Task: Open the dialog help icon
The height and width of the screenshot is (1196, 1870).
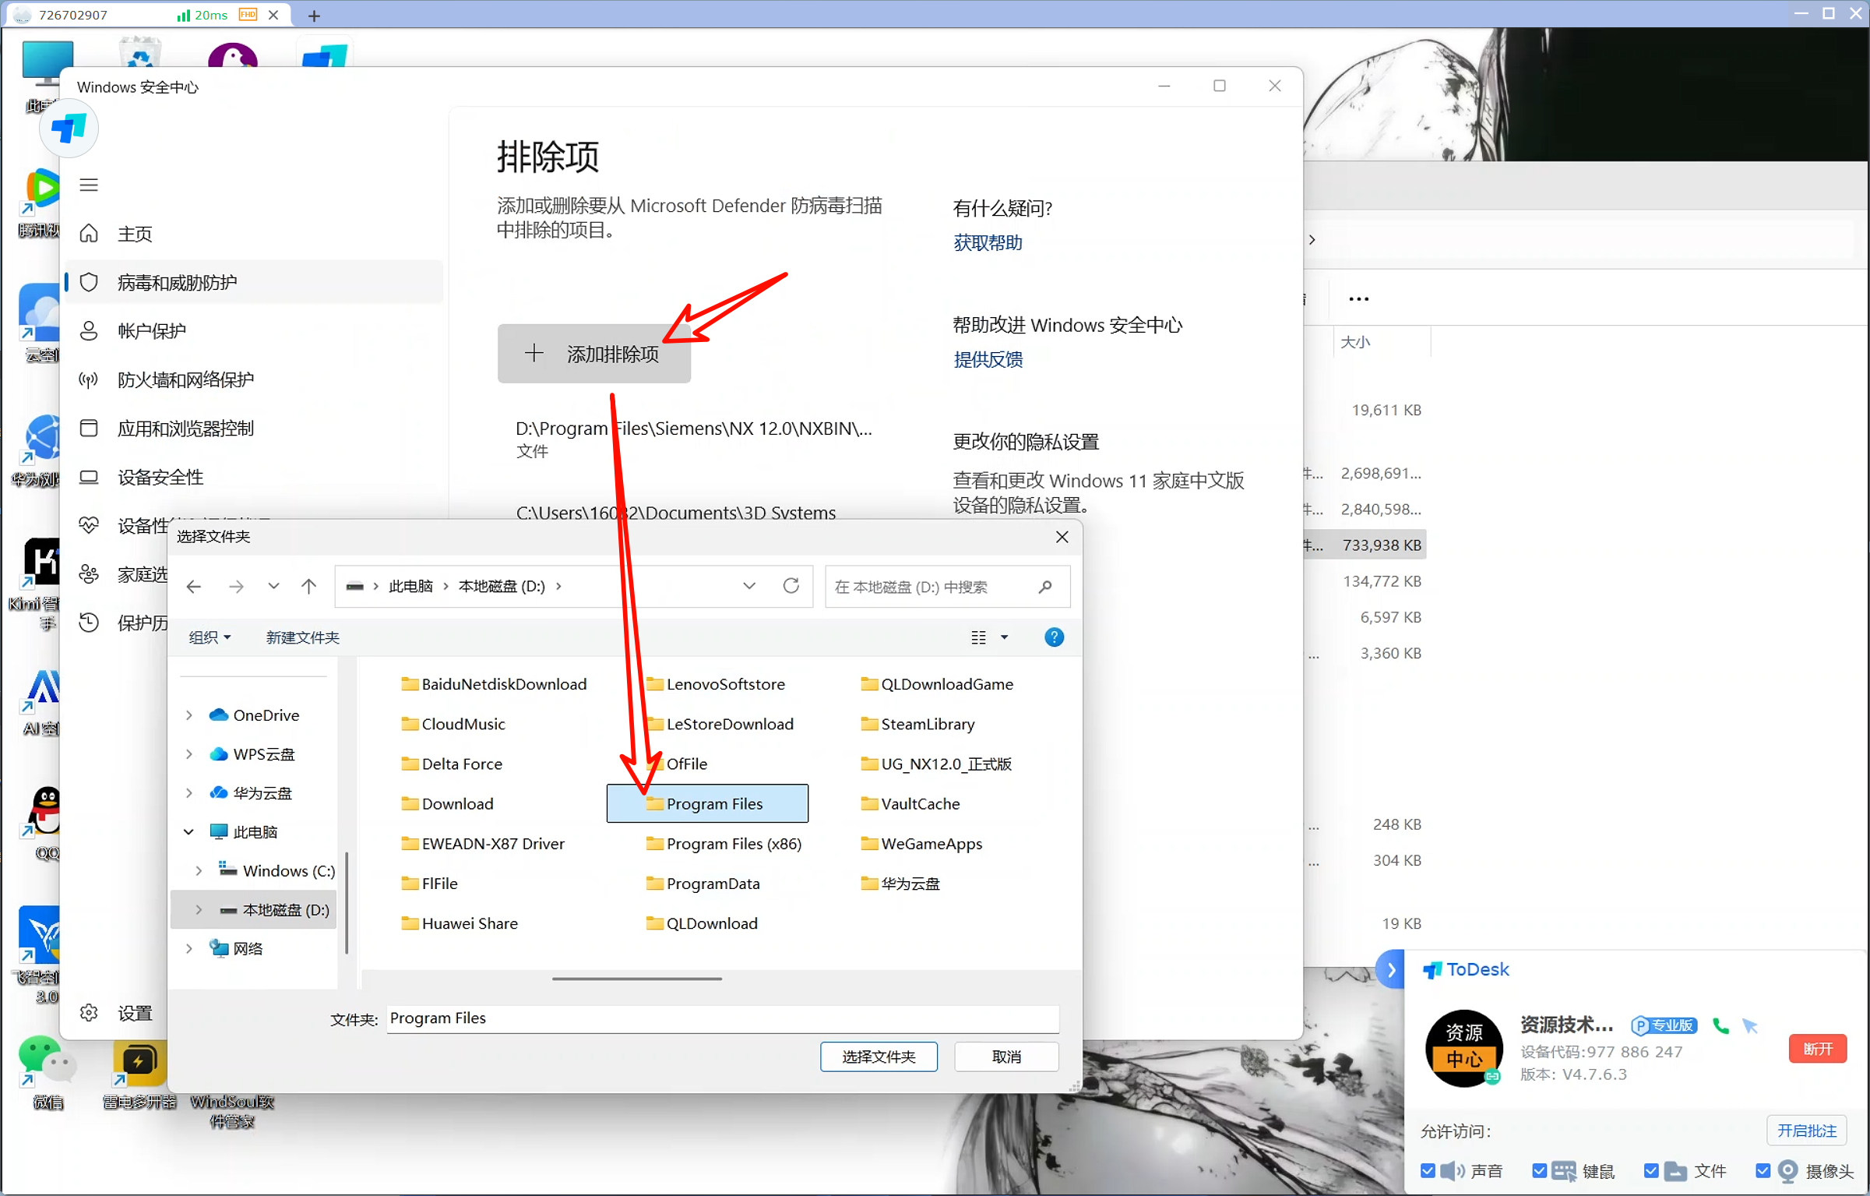Action: 1054,637
